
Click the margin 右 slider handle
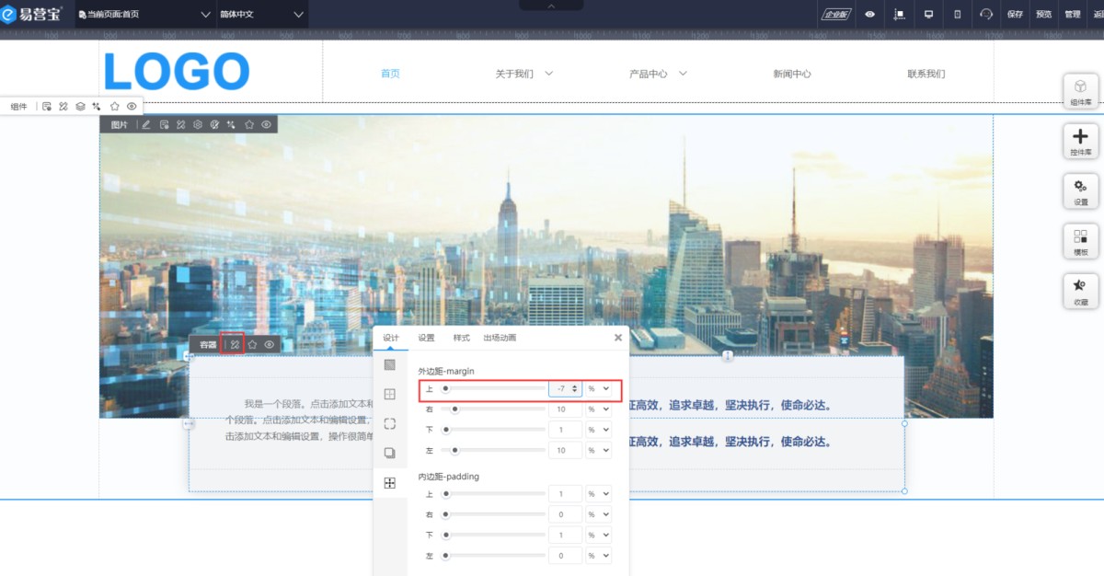454,409
